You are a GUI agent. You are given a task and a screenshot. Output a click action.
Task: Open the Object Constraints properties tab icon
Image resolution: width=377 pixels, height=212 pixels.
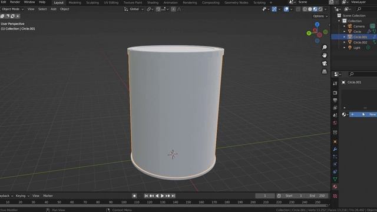[335, 171]
